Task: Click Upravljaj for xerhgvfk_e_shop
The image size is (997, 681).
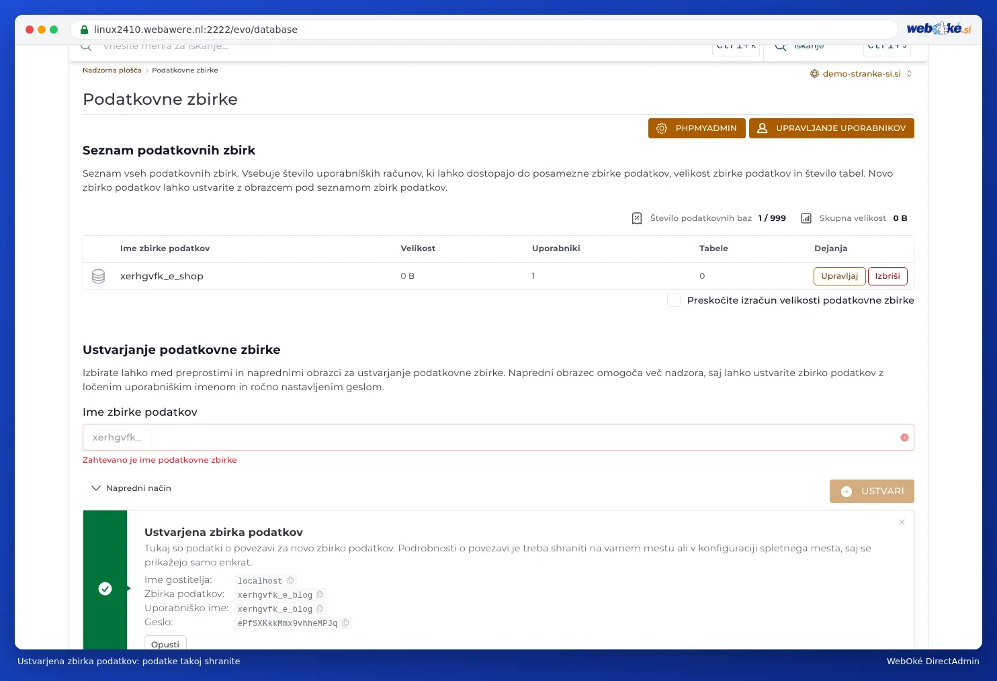Action: coord(840,276)
